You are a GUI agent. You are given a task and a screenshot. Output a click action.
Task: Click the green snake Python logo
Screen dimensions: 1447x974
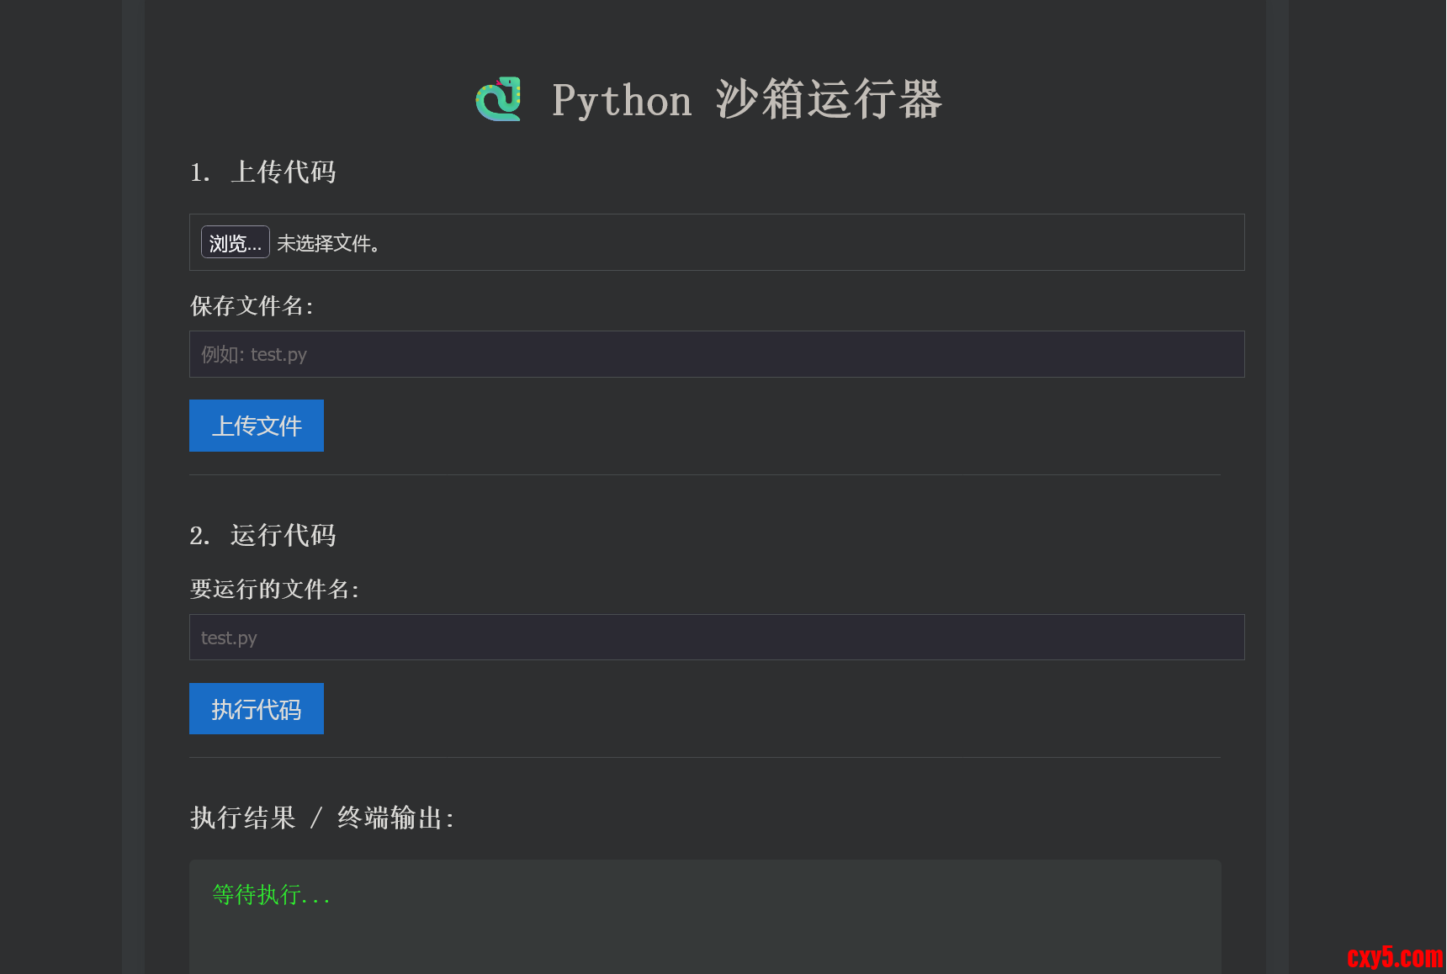[498, 99]
